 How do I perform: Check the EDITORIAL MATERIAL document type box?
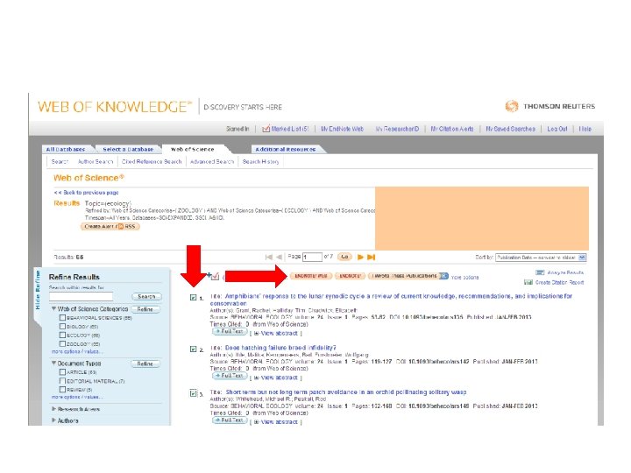tap(62, 381)
